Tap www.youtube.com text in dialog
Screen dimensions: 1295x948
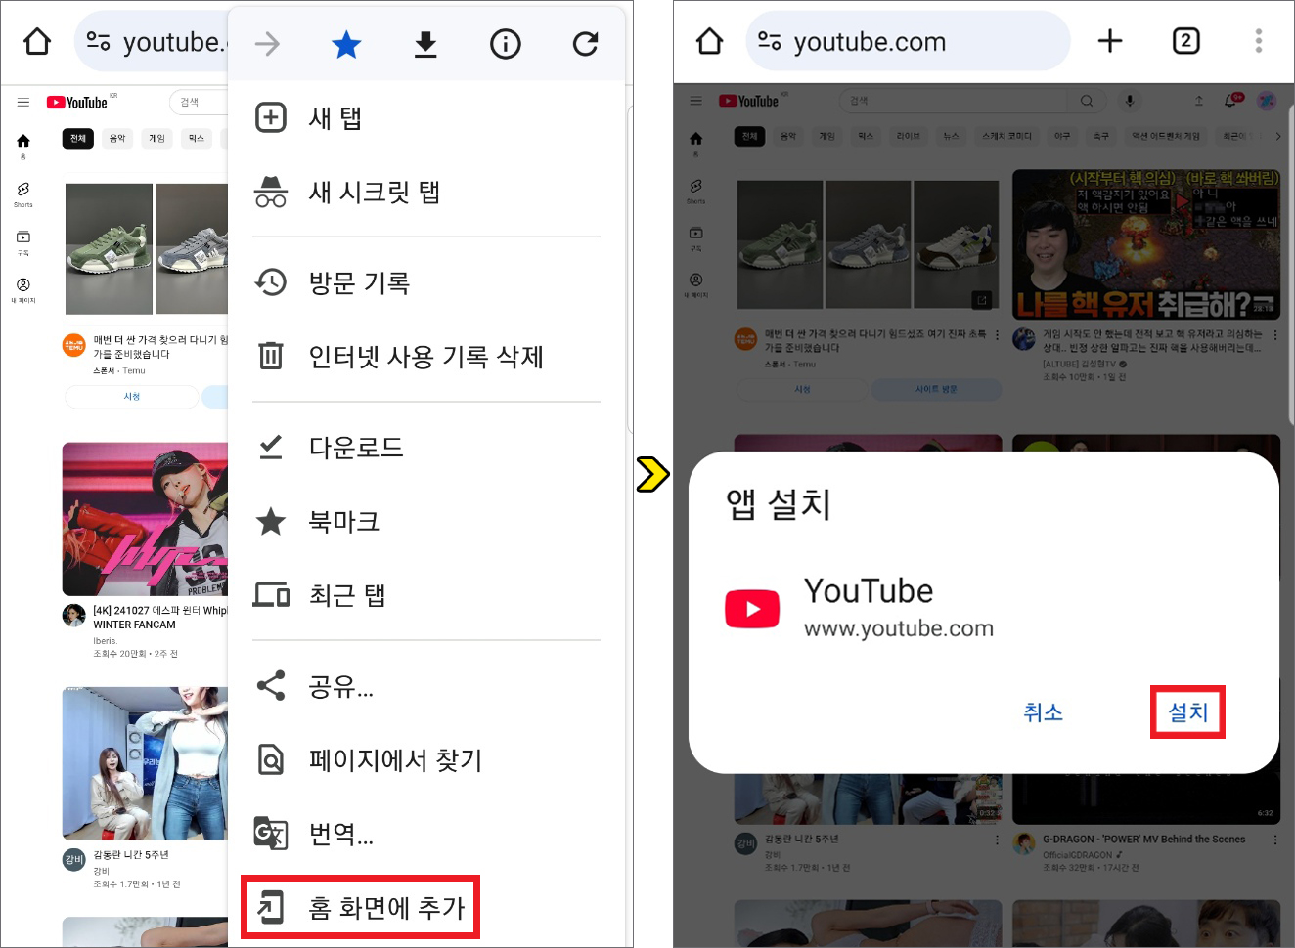pos(899,628)
